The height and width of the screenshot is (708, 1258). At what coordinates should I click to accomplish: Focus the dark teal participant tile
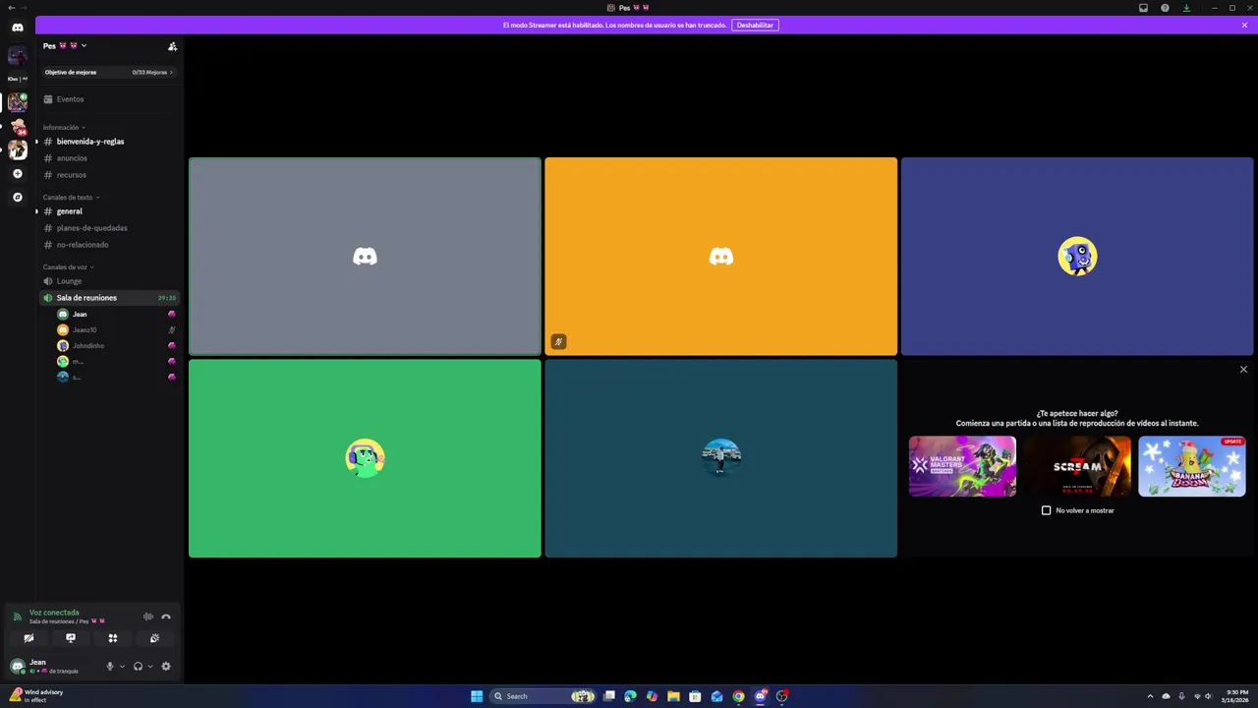tap(720, 458)
